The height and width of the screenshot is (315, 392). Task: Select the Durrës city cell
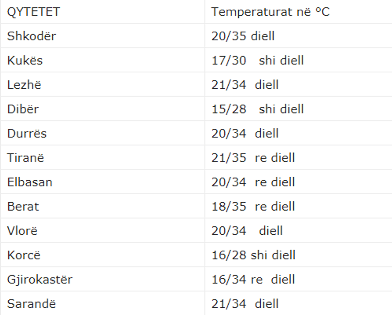pyautogui.click(x=27, y=134)
